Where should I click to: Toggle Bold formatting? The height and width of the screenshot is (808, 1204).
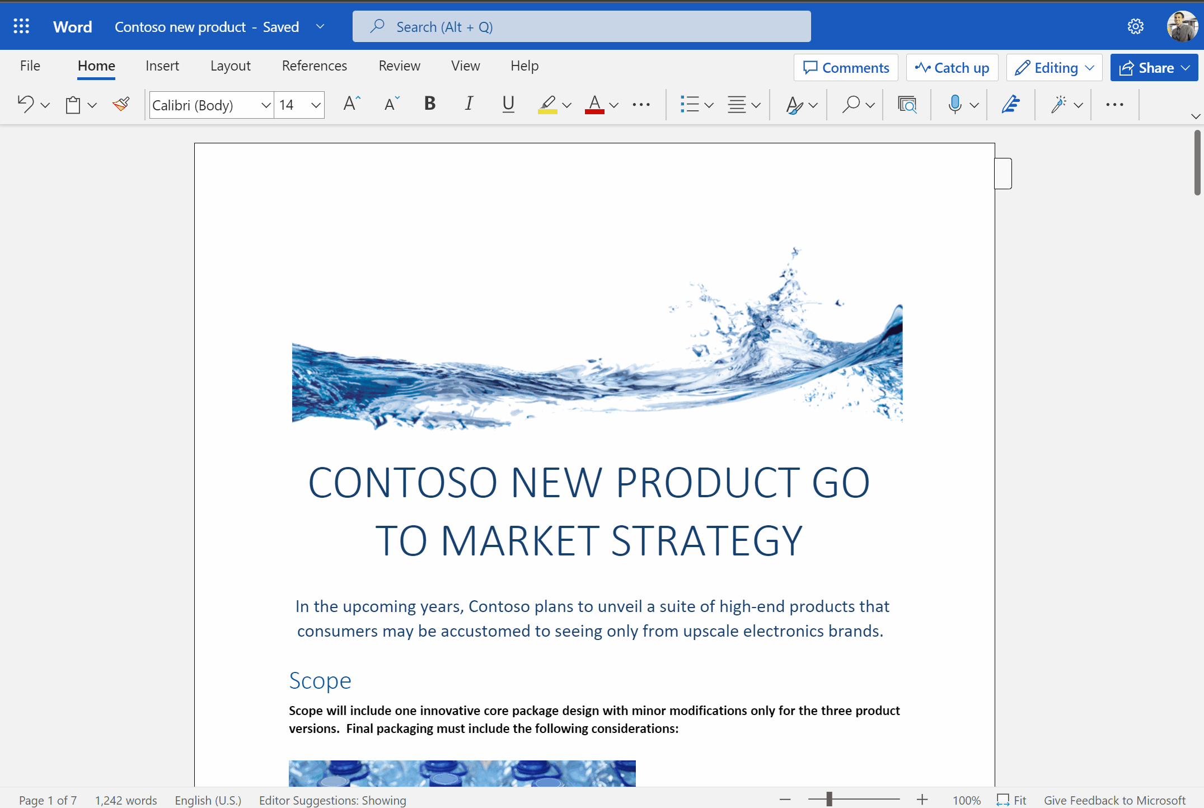pos(429,104)
